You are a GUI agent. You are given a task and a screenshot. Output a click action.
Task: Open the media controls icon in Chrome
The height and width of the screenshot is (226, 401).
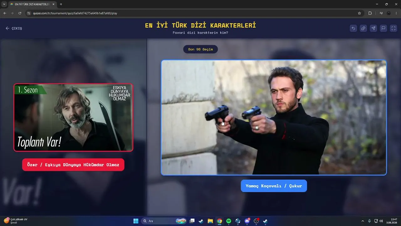tap(381, 13)
